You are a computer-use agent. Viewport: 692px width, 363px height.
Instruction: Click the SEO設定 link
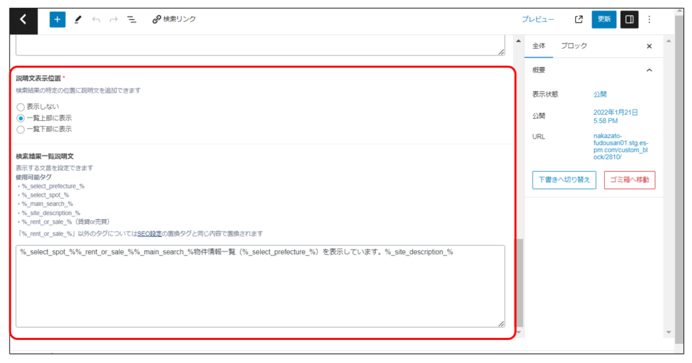(x=150, y=233)
